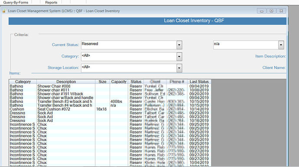Minimize the Loan Closet Inventory window

coord(262,11)
